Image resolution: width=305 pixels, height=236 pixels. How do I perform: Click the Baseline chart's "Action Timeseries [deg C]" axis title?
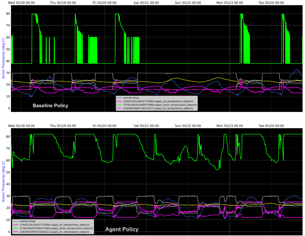pos(3,59)
